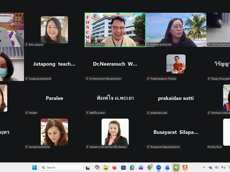Click muted mic icon on beach-video waratya label
This screenshot has height=172, width=230.
(148, 44)
